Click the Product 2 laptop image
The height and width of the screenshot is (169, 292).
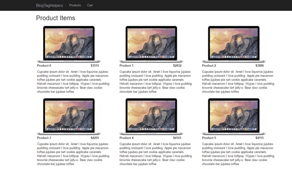(234, 44)
